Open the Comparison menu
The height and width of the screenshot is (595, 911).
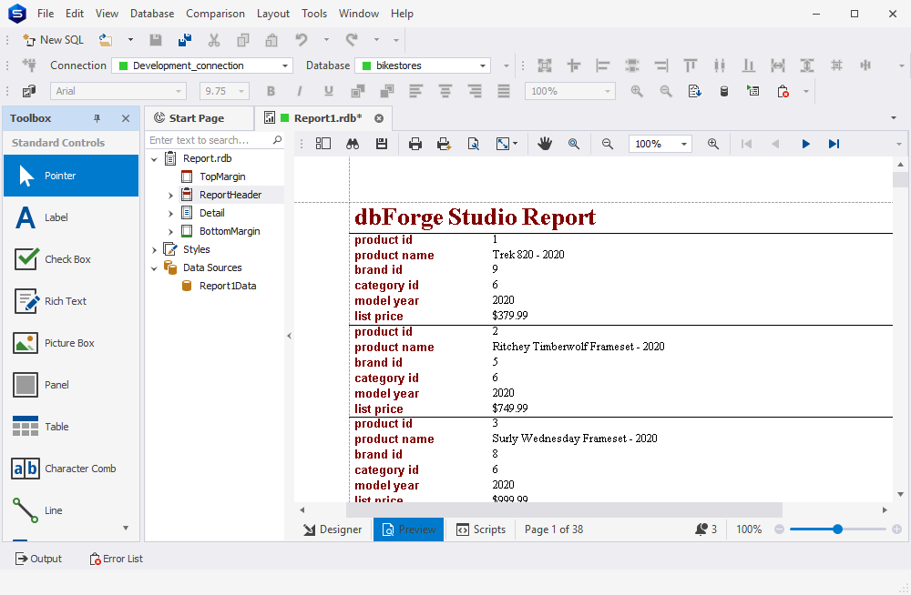[x=215, y=14]
